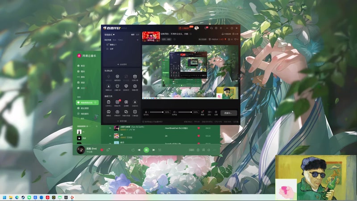Open the dropdown arrow next to 录制
This screenshot has height=201, width=357.
tap(211, 112)
